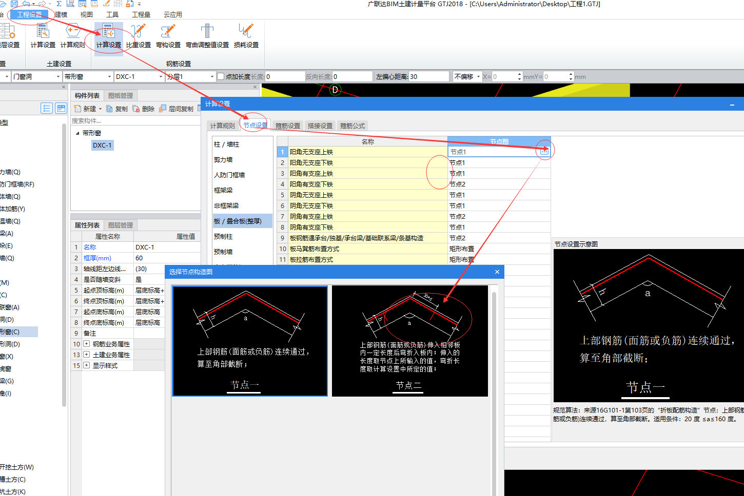Open 工程设置 ribbon tab
744x496 pixels.
(x=29, y=14)
